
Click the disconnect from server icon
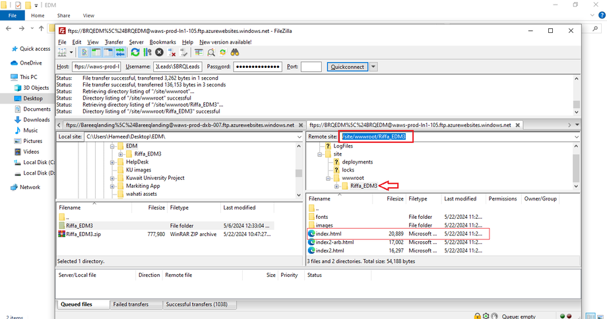(x=172, y=52)
